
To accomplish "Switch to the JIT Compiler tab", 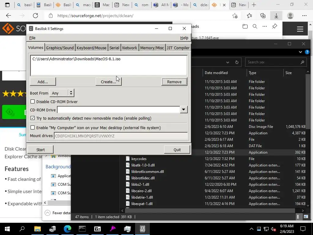I will (178, 48).
